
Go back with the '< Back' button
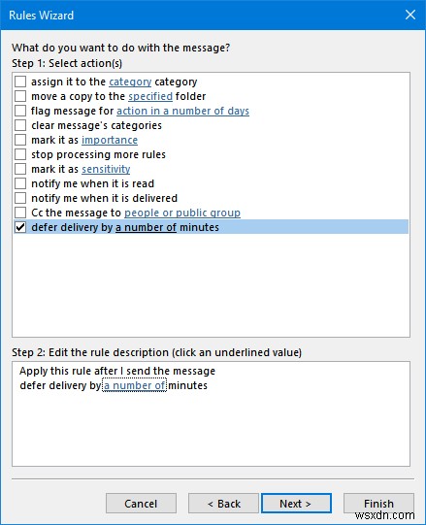pyautogui.click(x=223, y=504)
